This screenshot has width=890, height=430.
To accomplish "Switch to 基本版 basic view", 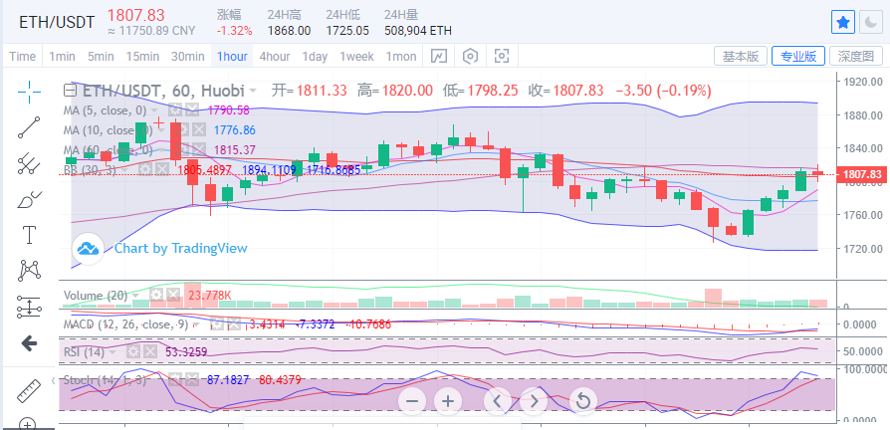I will tap(741, 56).
